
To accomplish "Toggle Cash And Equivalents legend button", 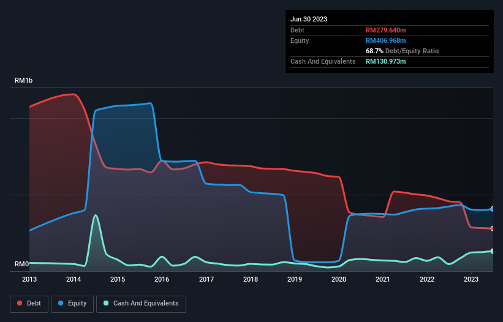I will tap(141, 304).
